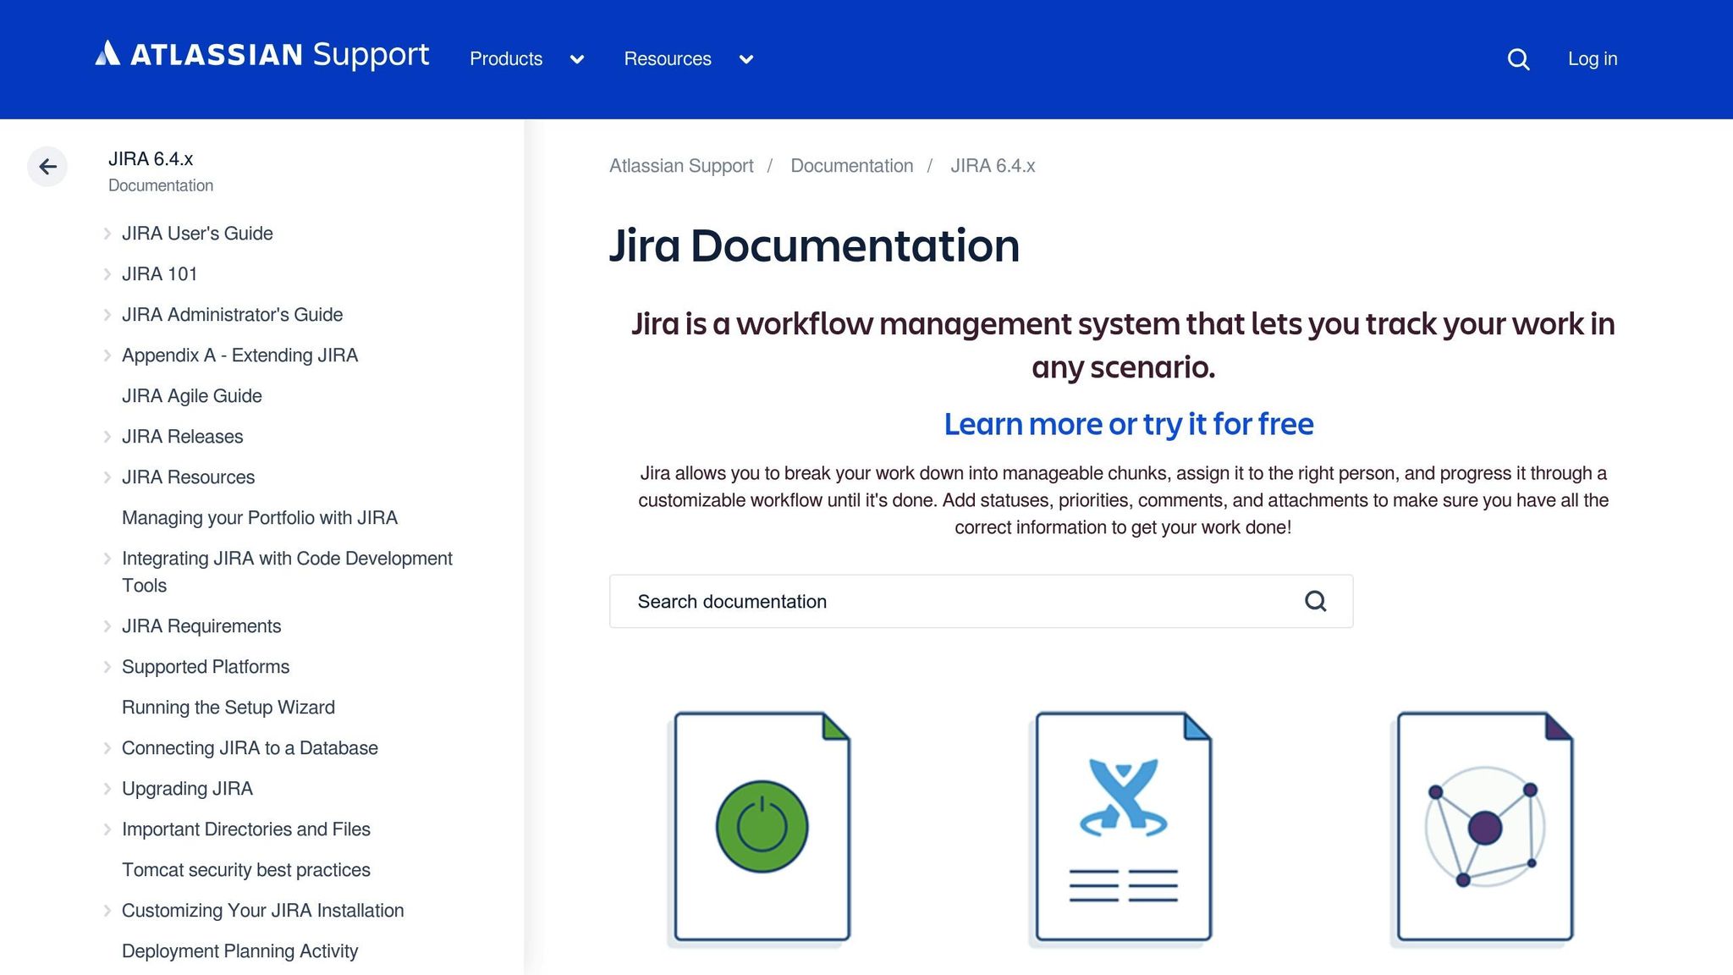Click the back arrow next to JIRA 6.4.x
The image size is (1733, 975).
[x=47, y=166]
